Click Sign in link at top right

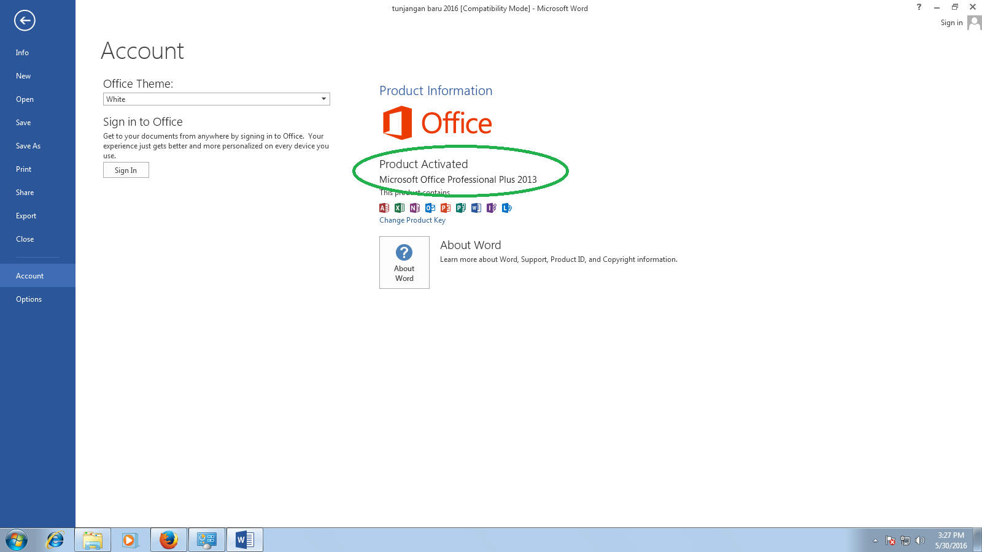click(951, 23)
